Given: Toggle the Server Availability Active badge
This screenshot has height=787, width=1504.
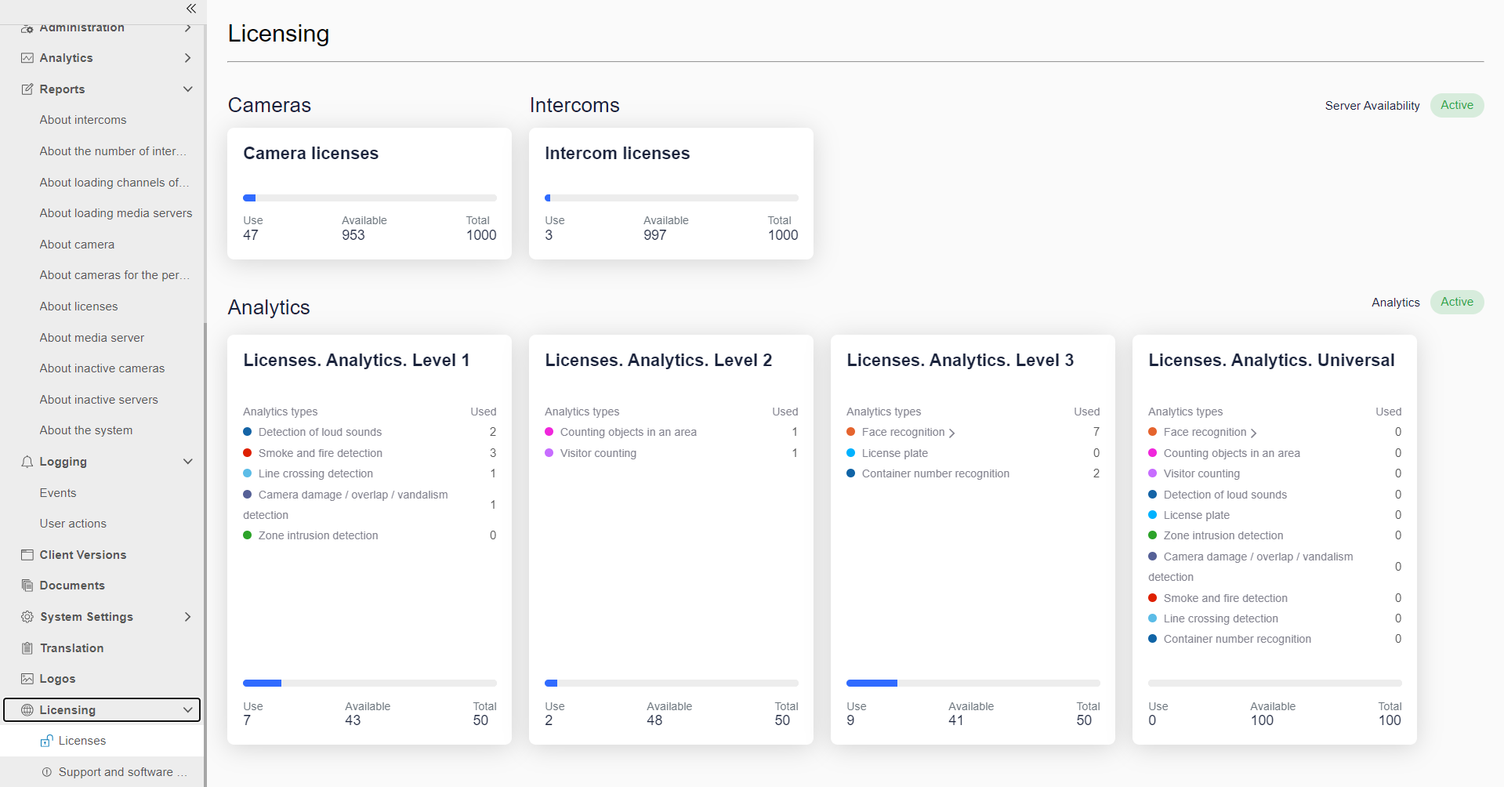Looking at the screenshot, I should tap(1456, 105).
